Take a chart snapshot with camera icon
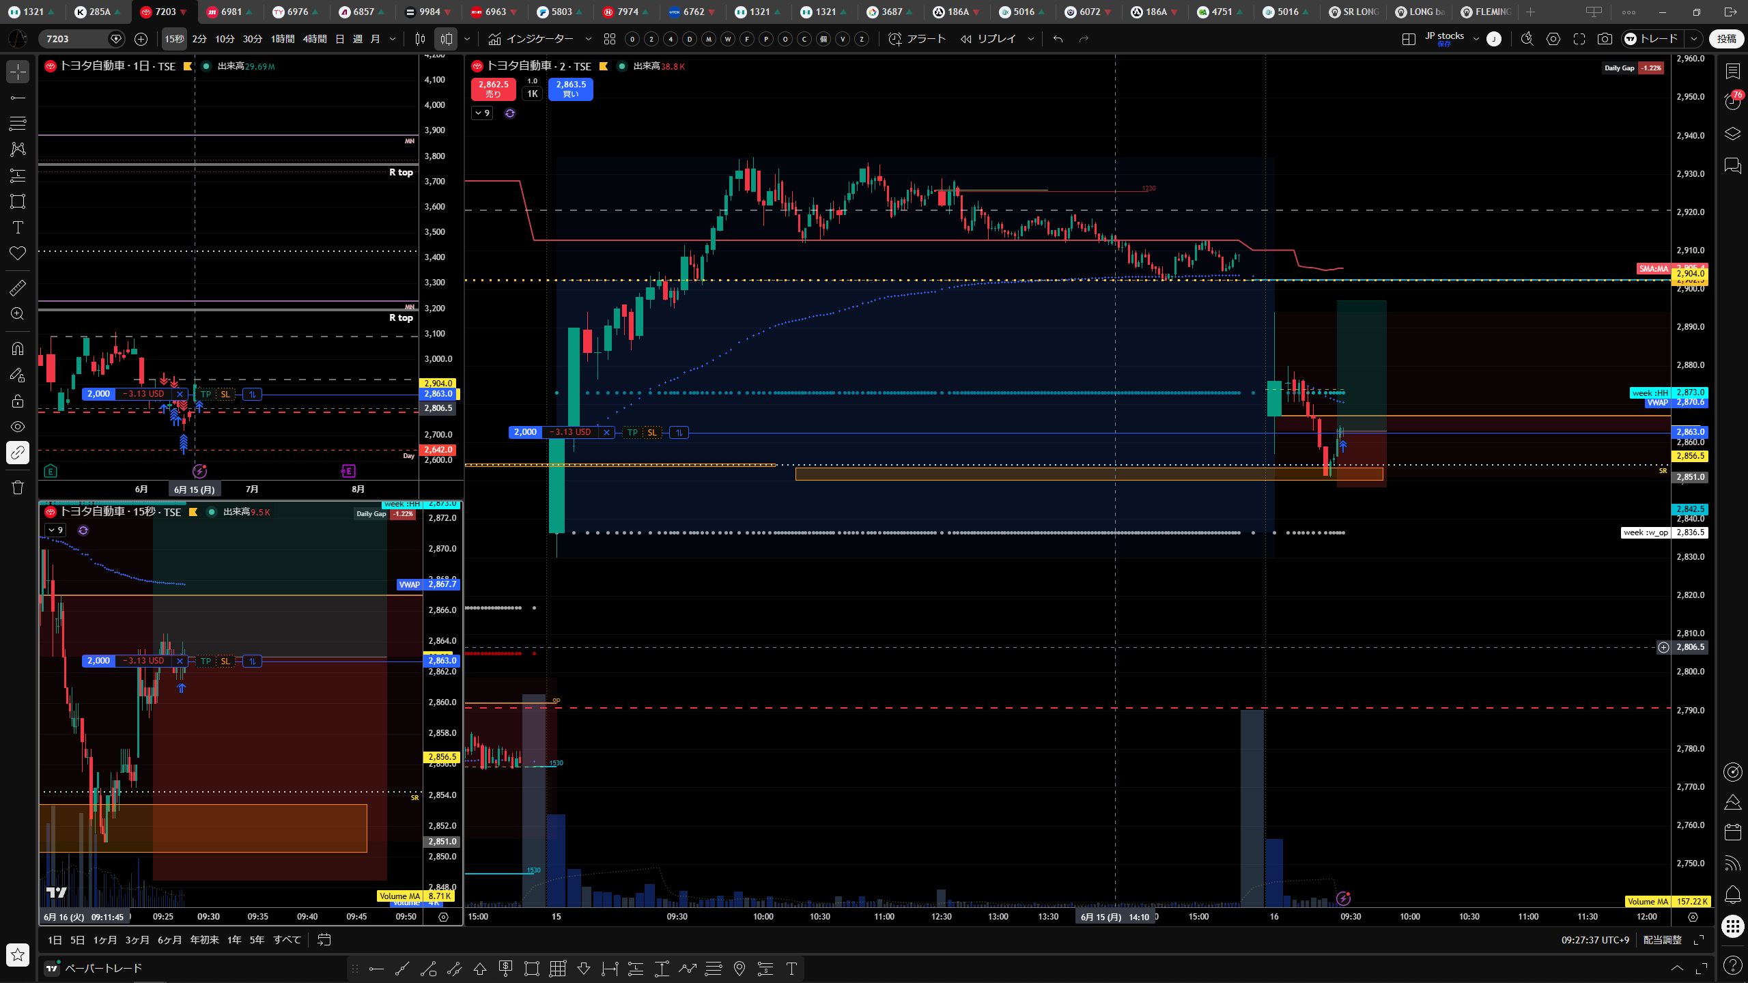This screenshot has height=983, width=1748. (1605, 39)
